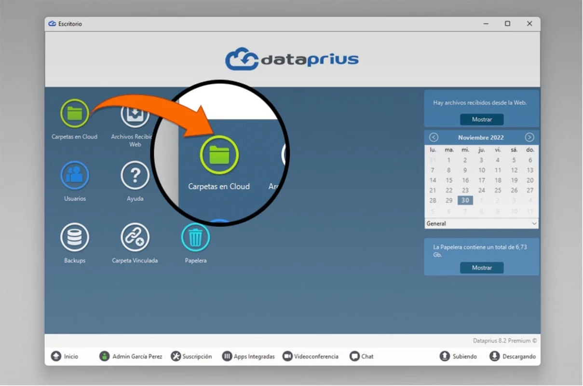Select November 24 in calendar
The height and width of the screenshot is (386, 583).
coord(482,190)
